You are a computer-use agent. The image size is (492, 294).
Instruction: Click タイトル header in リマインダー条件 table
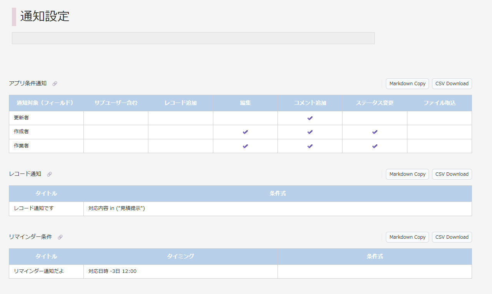point(47,257)
